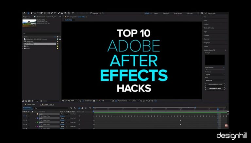Select the Hand tool
Screen dimensions: 251x143
31,13
